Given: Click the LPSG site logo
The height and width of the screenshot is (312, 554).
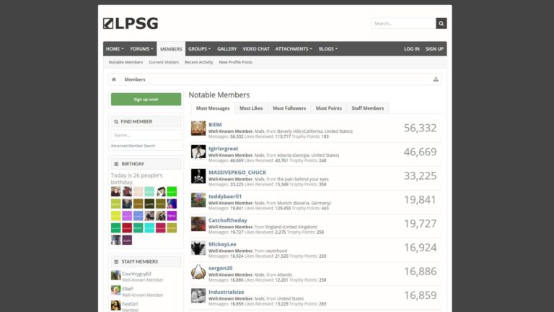Looking at the screenshot, I should click(131, 23).
